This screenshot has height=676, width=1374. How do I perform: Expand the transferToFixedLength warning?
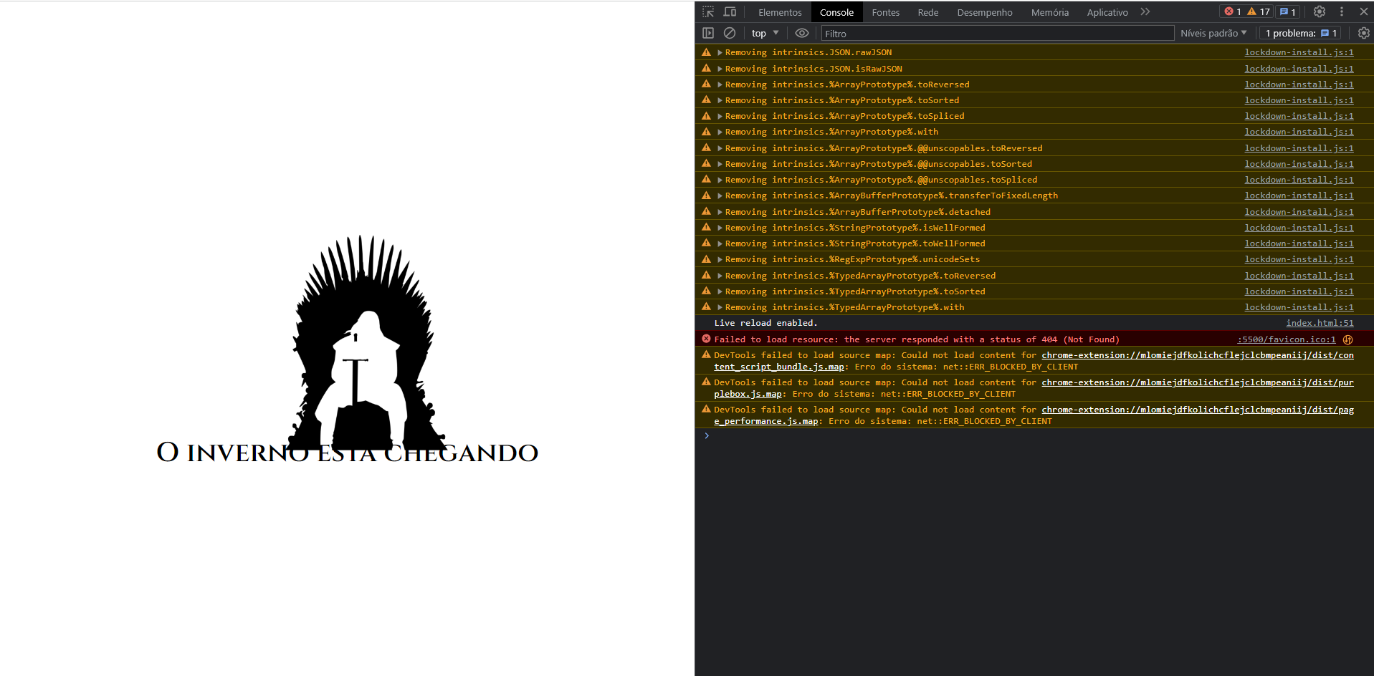(x=720, y=195)
